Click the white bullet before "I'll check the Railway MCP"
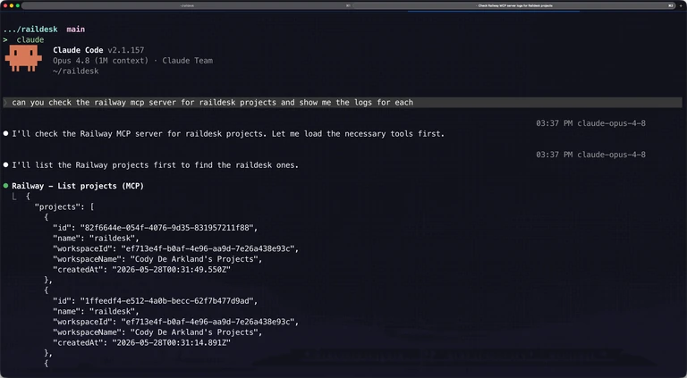 click(x=5, y=134)
